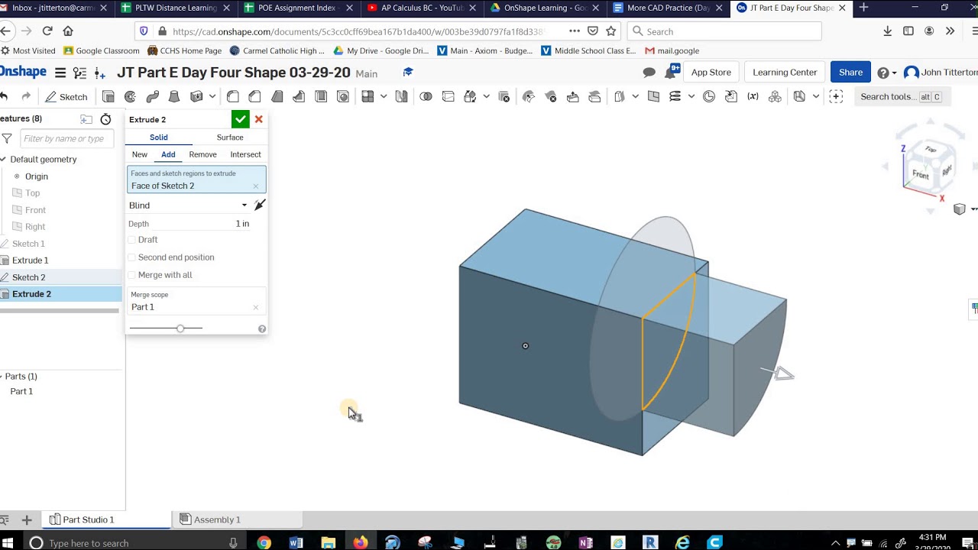The height and width of the screenshot is (550, 978).
Task: Expand the Blind end type dropdown
Action: [188, 205]
